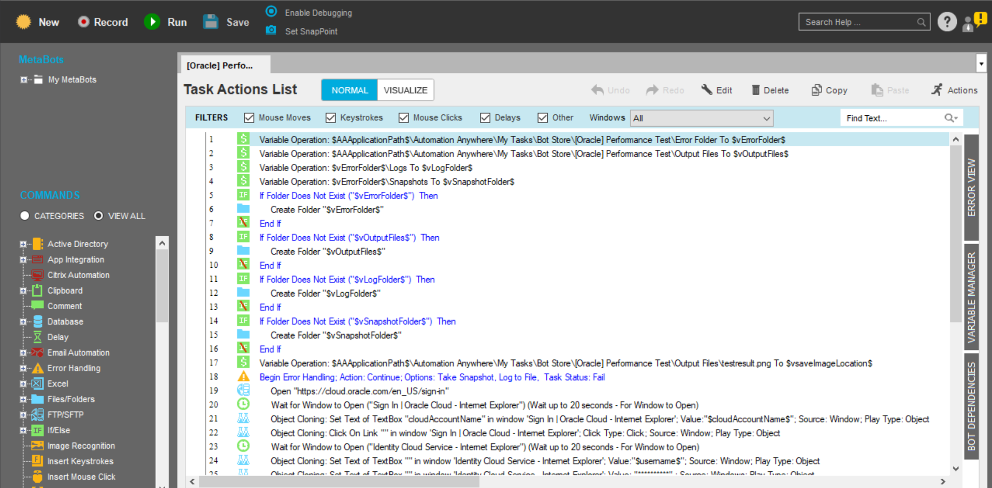Select the Categories radio button
Viewport: 992px width, 488px height.
(25, 216)
